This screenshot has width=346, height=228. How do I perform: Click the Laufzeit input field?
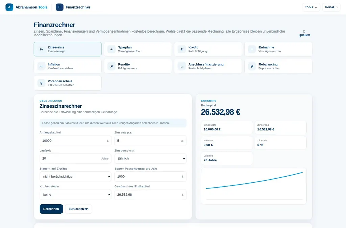point(75,158)
